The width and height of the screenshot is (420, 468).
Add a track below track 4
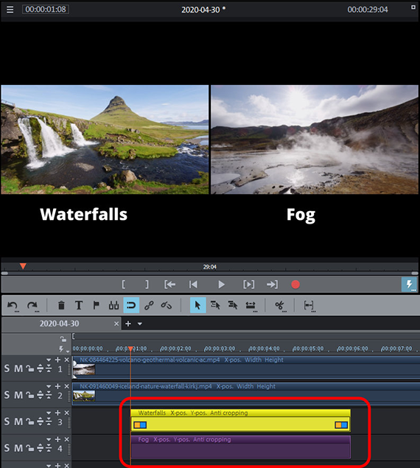pos(57,439)
